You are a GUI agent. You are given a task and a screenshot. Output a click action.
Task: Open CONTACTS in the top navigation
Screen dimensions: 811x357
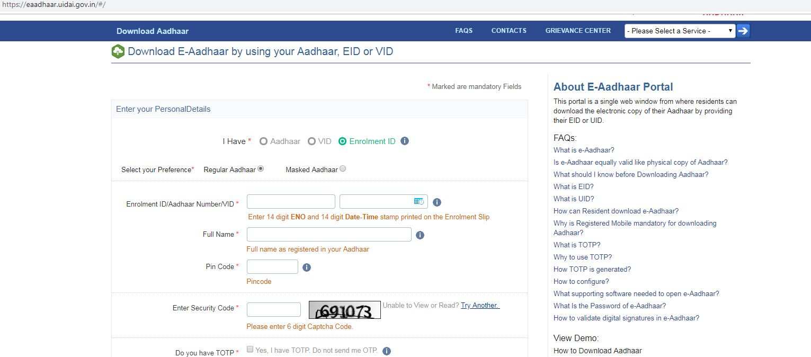(509, 31)
